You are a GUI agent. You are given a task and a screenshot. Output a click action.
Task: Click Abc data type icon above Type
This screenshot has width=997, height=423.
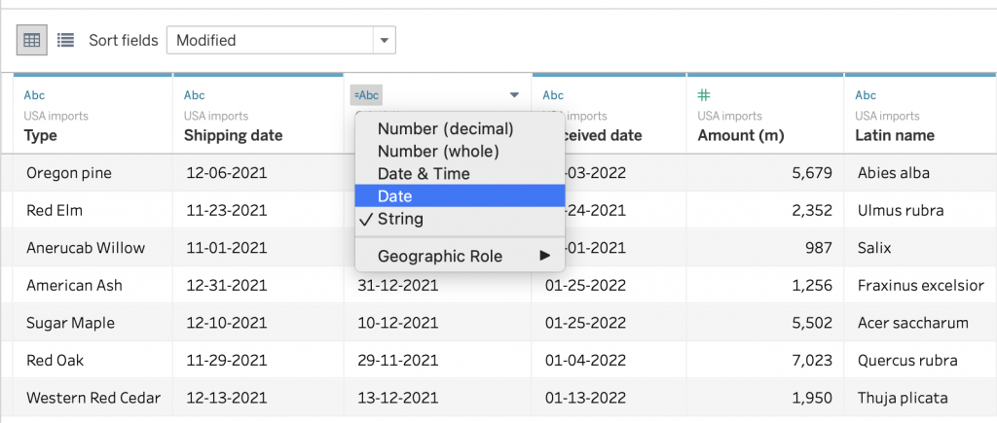(x=34, y=95)
